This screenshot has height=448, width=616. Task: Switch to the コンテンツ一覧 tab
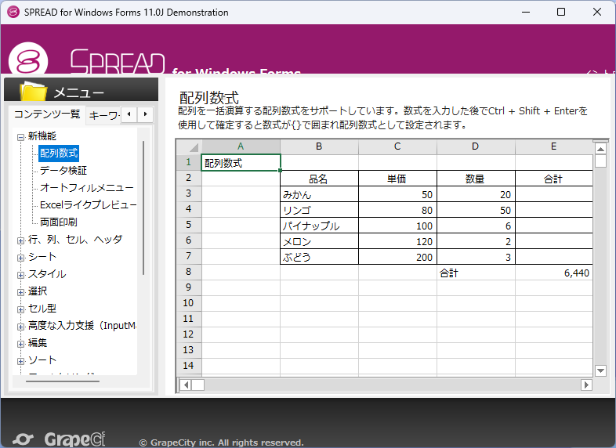(x=47, y=114)
